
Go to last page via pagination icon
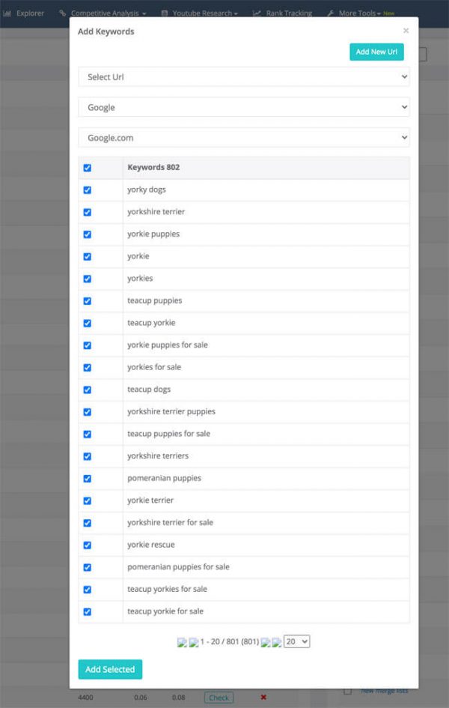click(278, 641)
